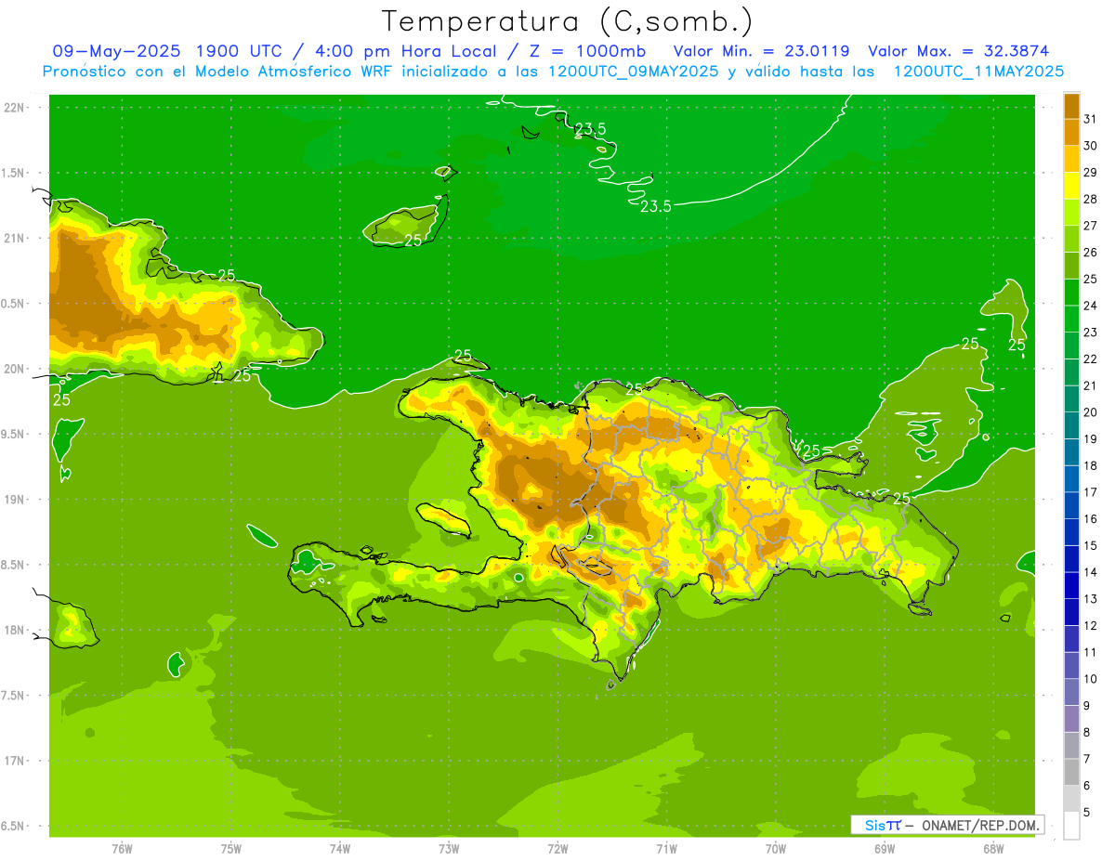
Task: Click the 'SisTT - ONAMET/REP.DOM.' credit box
Action: click(x=947, y=825)
